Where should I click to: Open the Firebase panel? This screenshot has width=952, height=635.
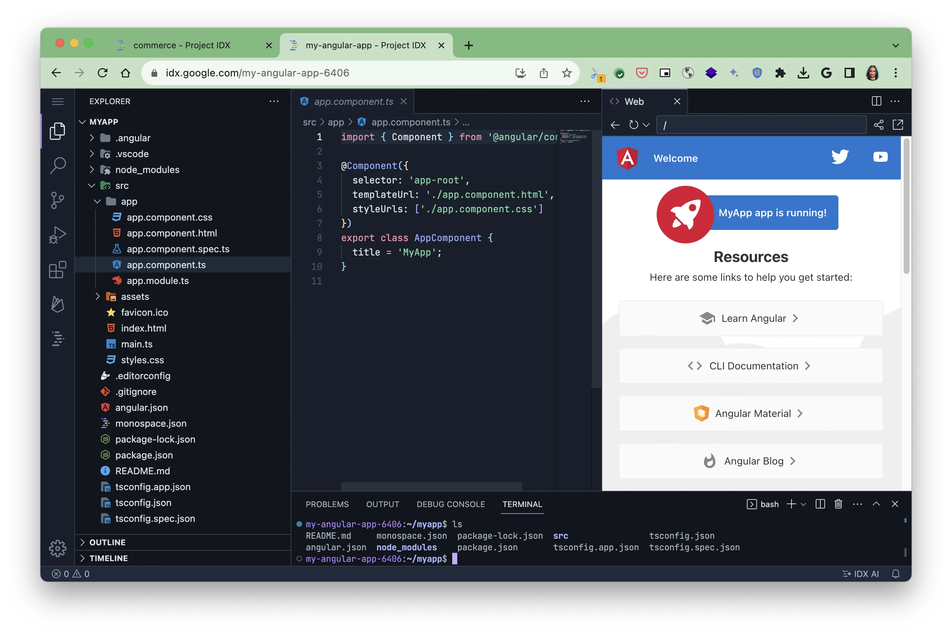pyautogui.click(x=58, y=305)
